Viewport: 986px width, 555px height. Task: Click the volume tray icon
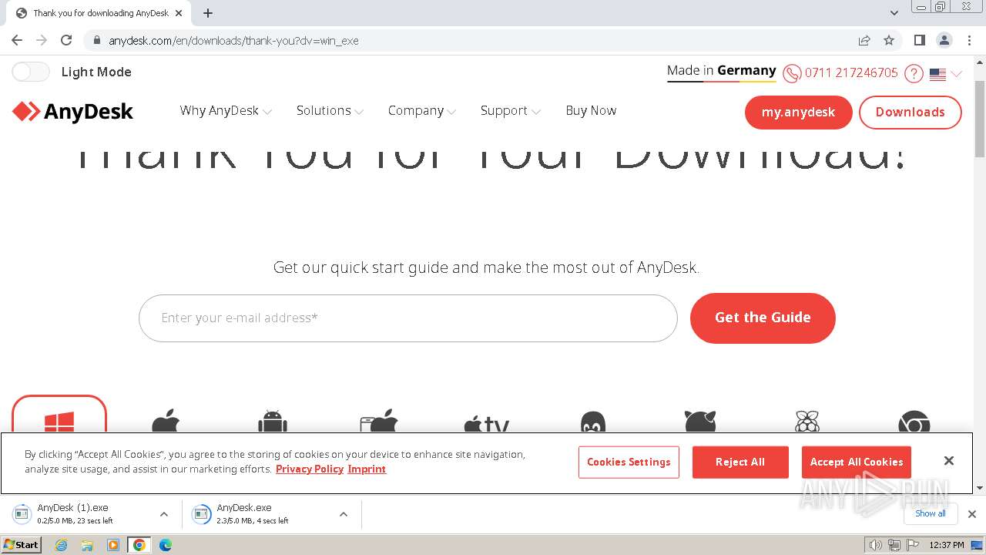pos(876,545)
